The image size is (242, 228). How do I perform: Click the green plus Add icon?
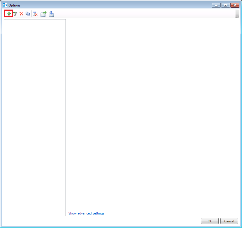pyautogui.click(x=9, y=14)
